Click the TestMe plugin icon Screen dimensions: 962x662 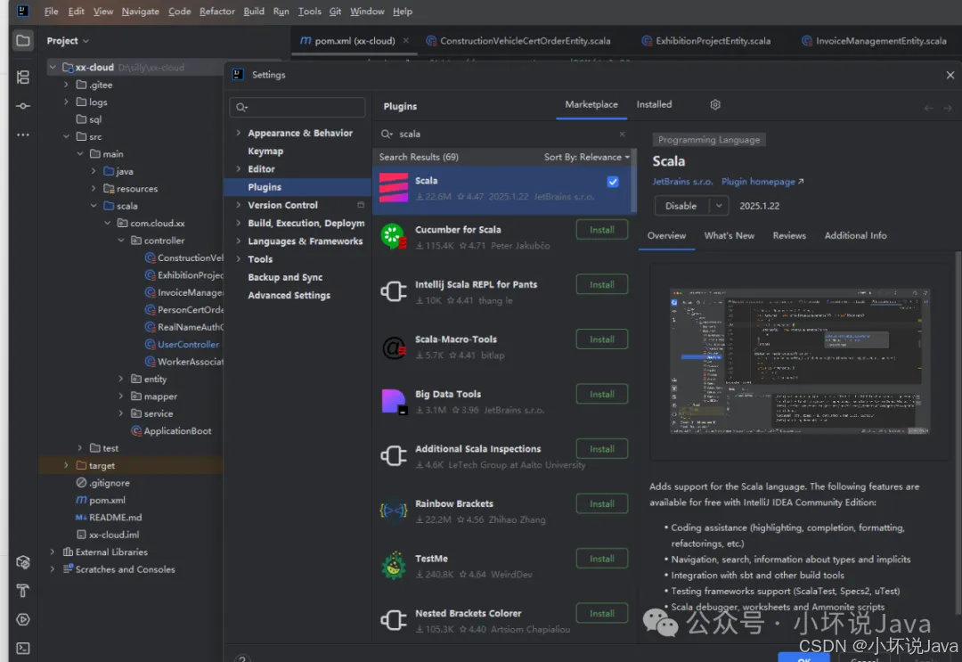[x=394, y=565]
